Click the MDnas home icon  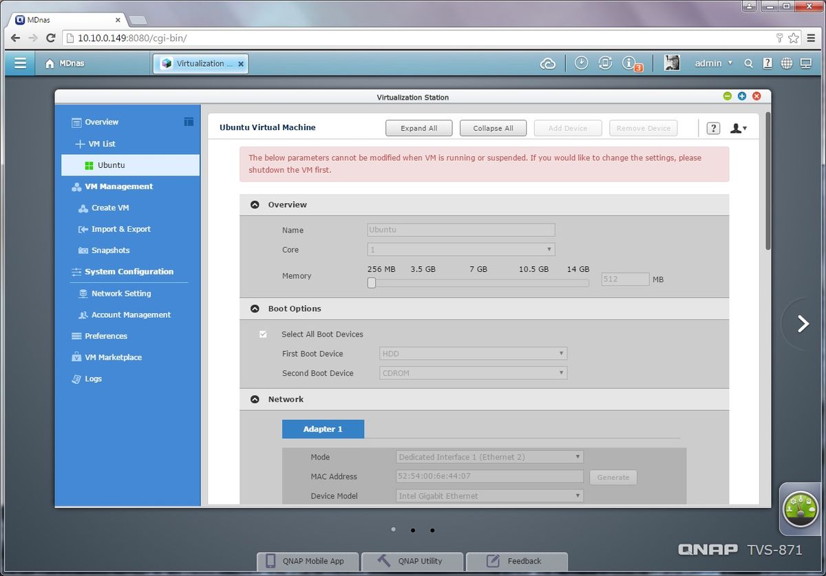point(50,63)
